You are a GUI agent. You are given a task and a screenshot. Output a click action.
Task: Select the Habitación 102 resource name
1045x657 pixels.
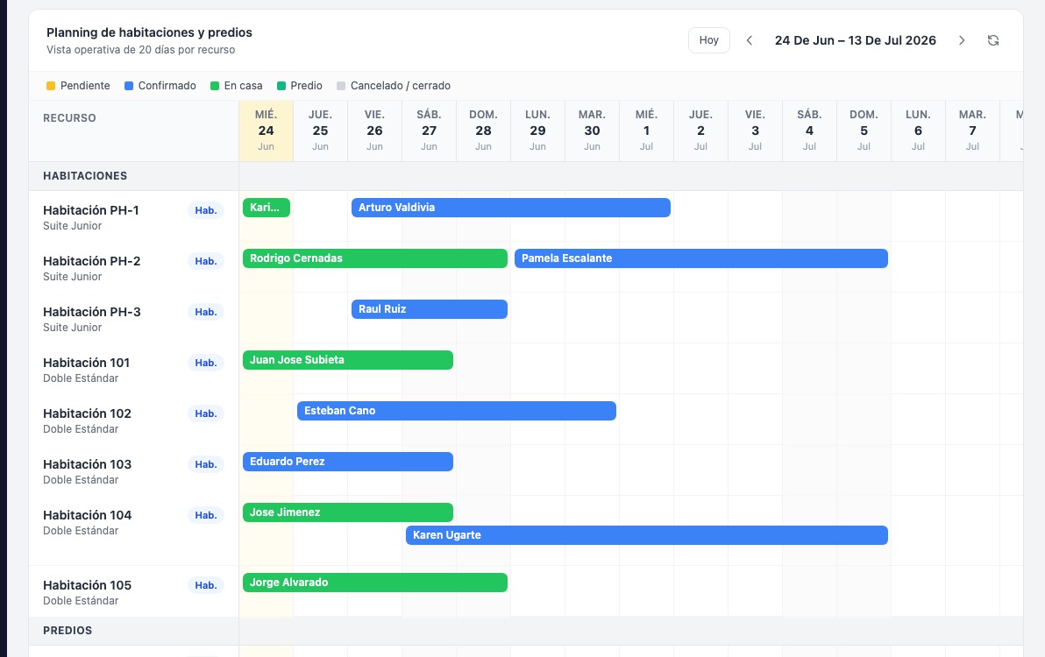tap(88, 413)
